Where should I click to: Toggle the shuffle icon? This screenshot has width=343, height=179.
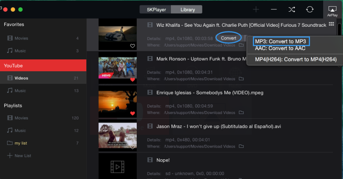click(292, 9)
